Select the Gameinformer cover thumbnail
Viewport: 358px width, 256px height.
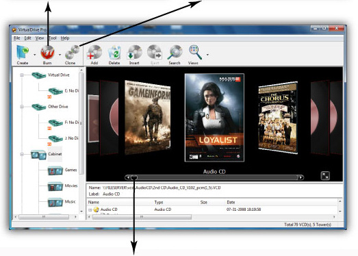click(147, 117)
